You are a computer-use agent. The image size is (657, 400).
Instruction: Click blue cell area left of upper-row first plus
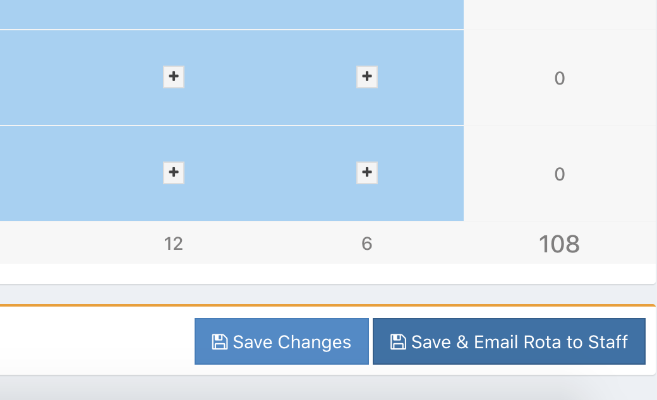(76, 77)
